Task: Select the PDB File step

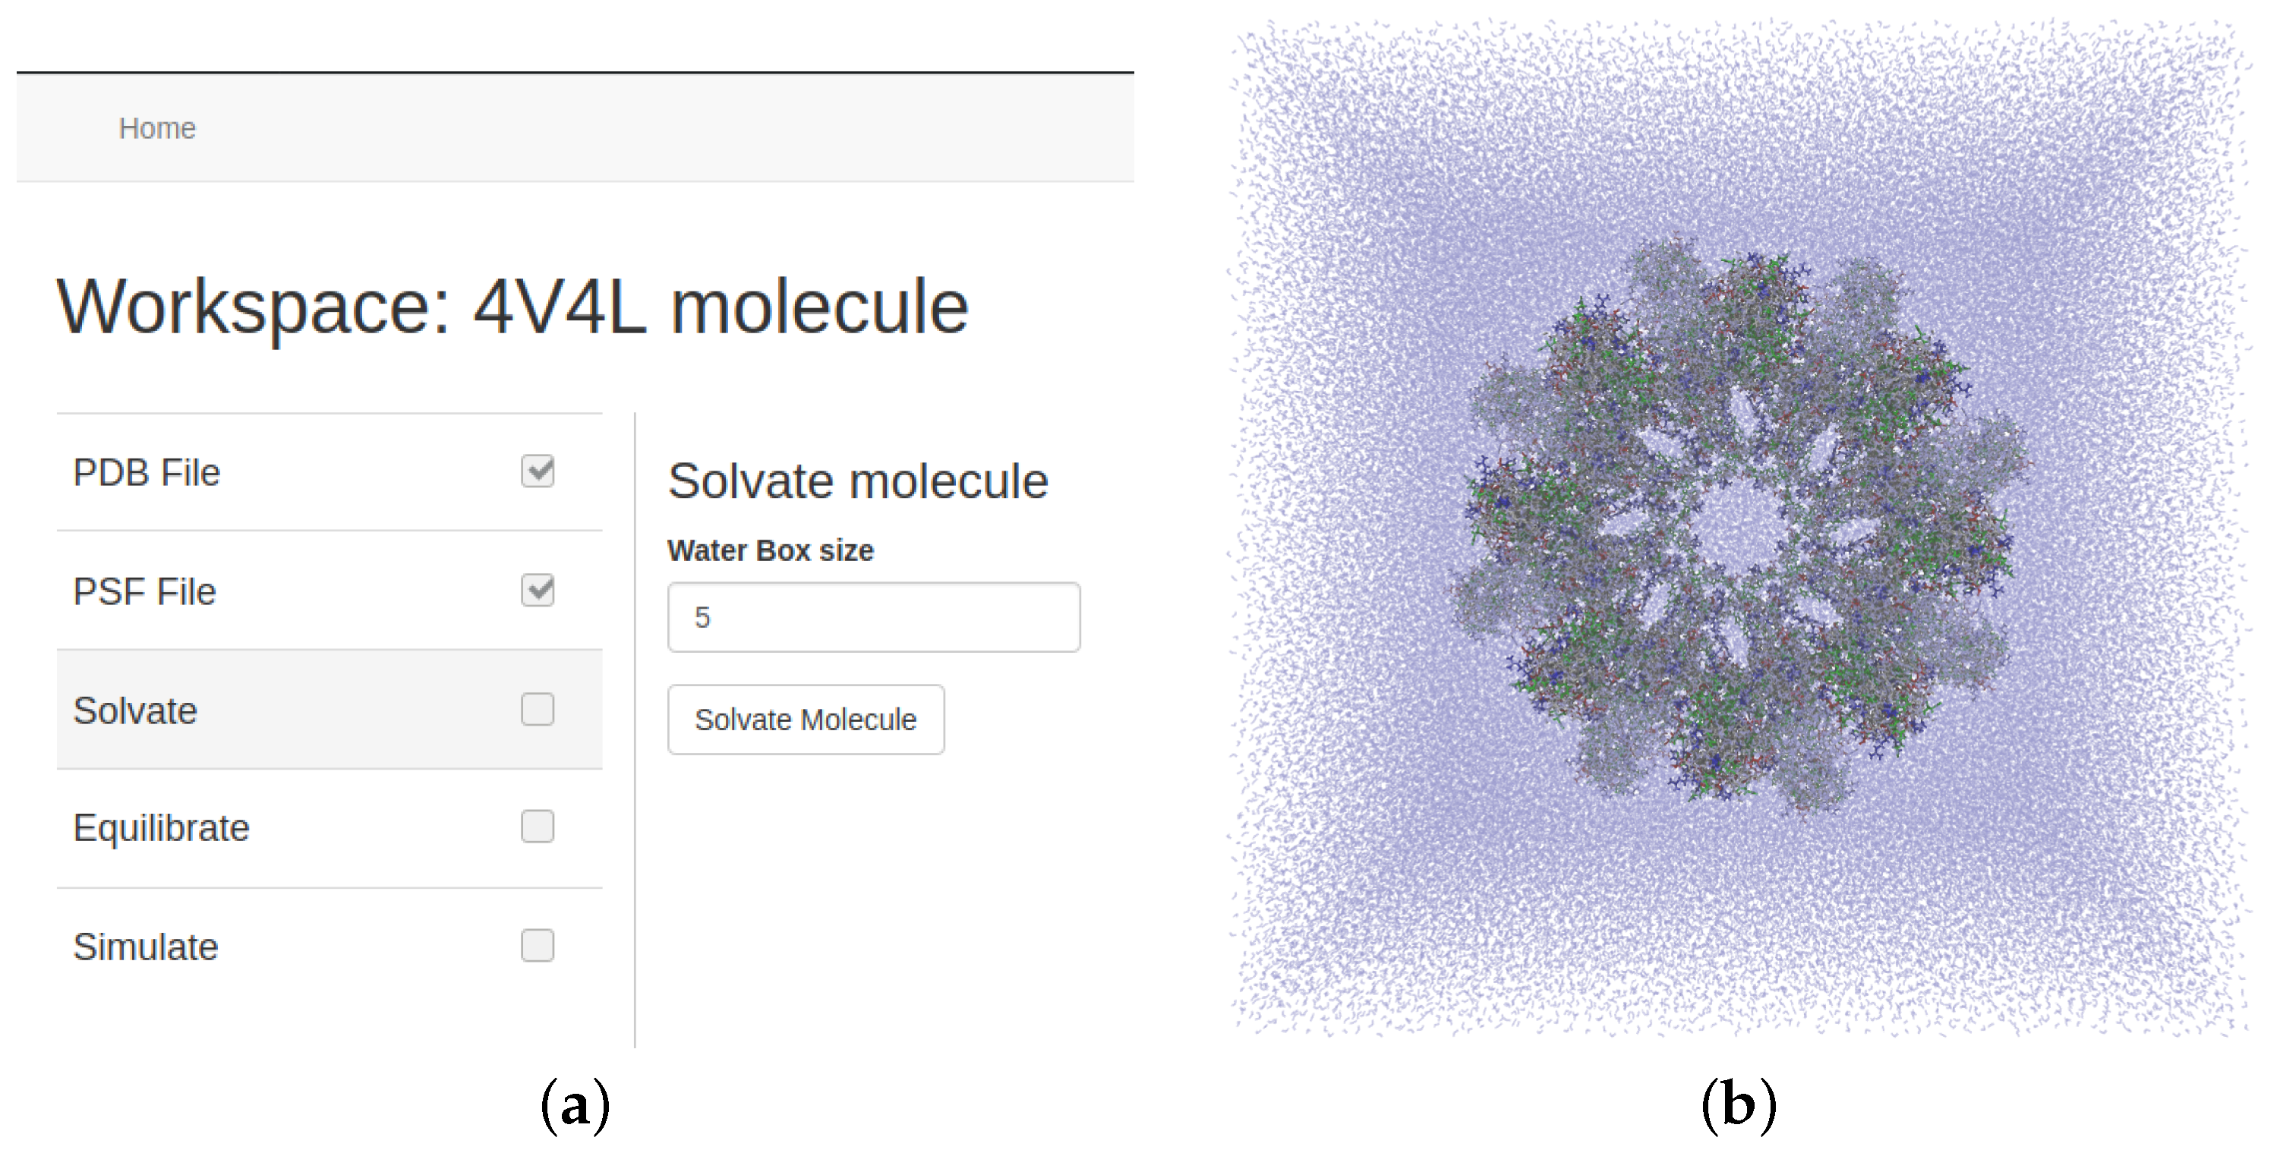Action: pos(147,473)
